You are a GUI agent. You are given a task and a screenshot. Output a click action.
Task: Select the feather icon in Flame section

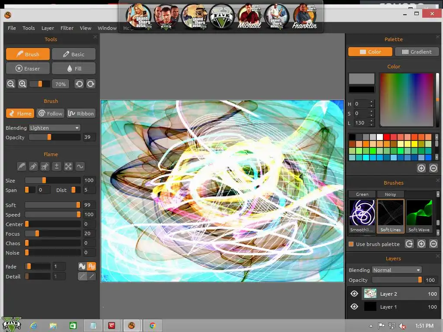tap(22, 166)
